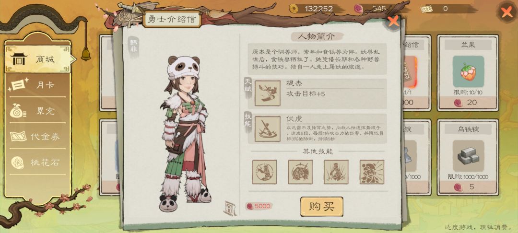
Task: Select the second icon under 其他技能
Action: [300, 172]
